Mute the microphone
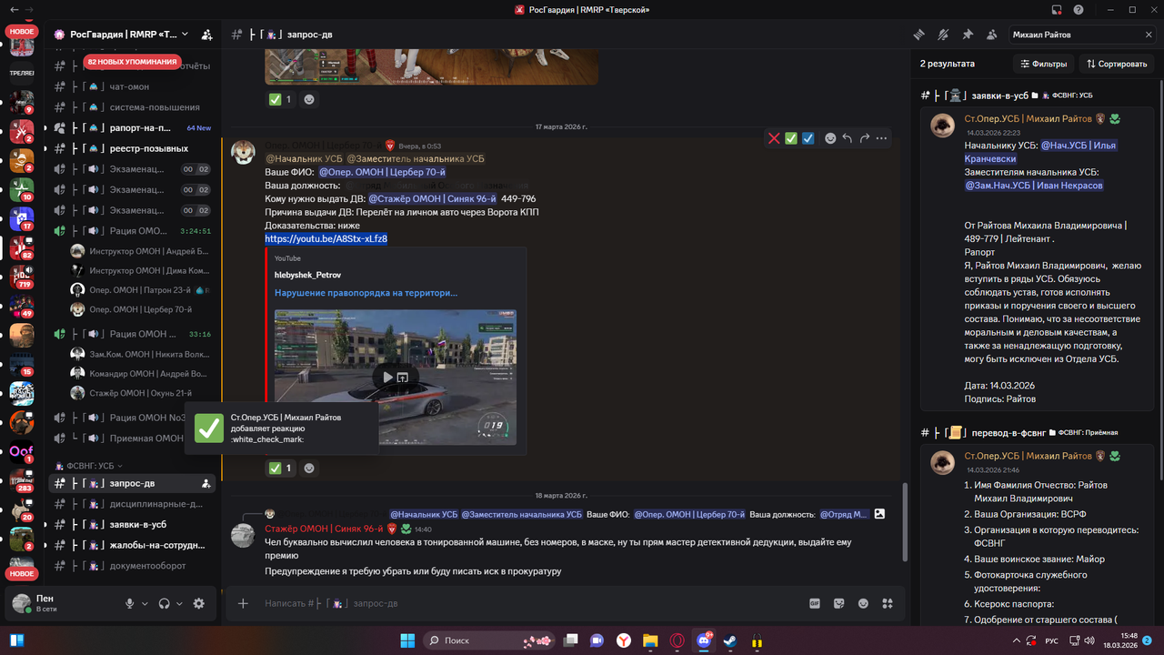Screen dimensions: 1164x655 click(130, 603)
